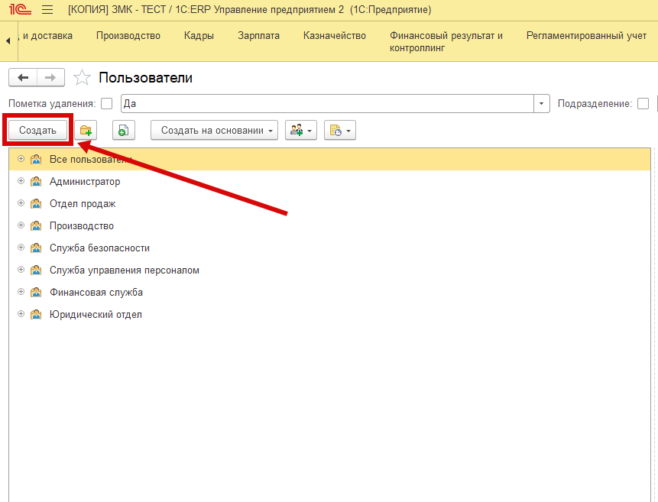Screen dimensions: 658x502
Task: Click the 1C logo icon
Action: [20, 9]
